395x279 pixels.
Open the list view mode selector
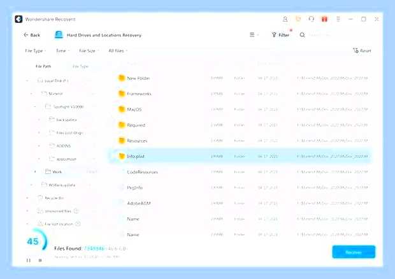point(254,35)
